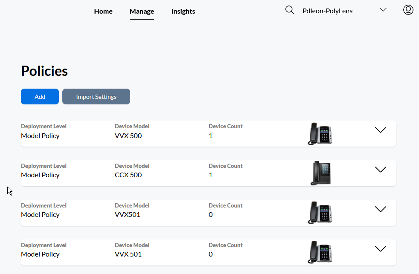Open the search magnifier icon
Viewport: 419px width, 274px height.
(x=290, y=10)
